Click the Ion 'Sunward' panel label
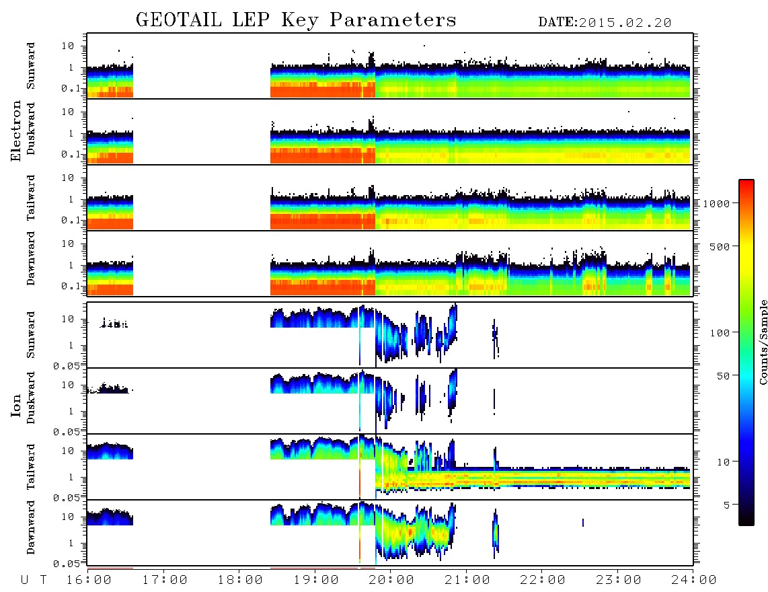The image size is (768, 592). pos(31,335)
